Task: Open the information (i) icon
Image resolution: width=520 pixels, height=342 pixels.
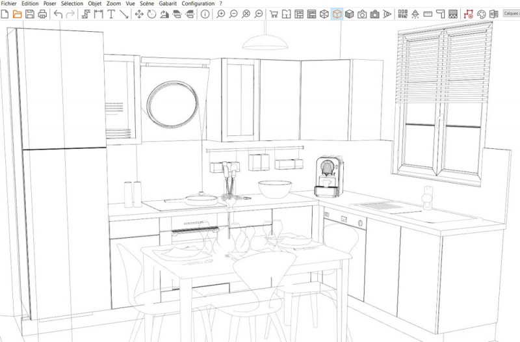Action: coord(205,14)
